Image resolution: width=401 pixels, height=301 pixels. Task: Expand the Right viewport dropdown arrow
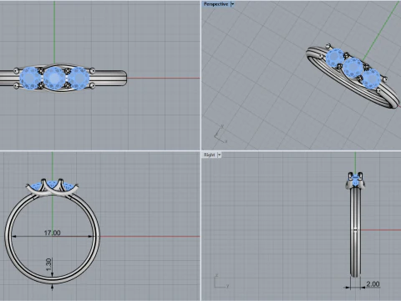tap(220, 155)
